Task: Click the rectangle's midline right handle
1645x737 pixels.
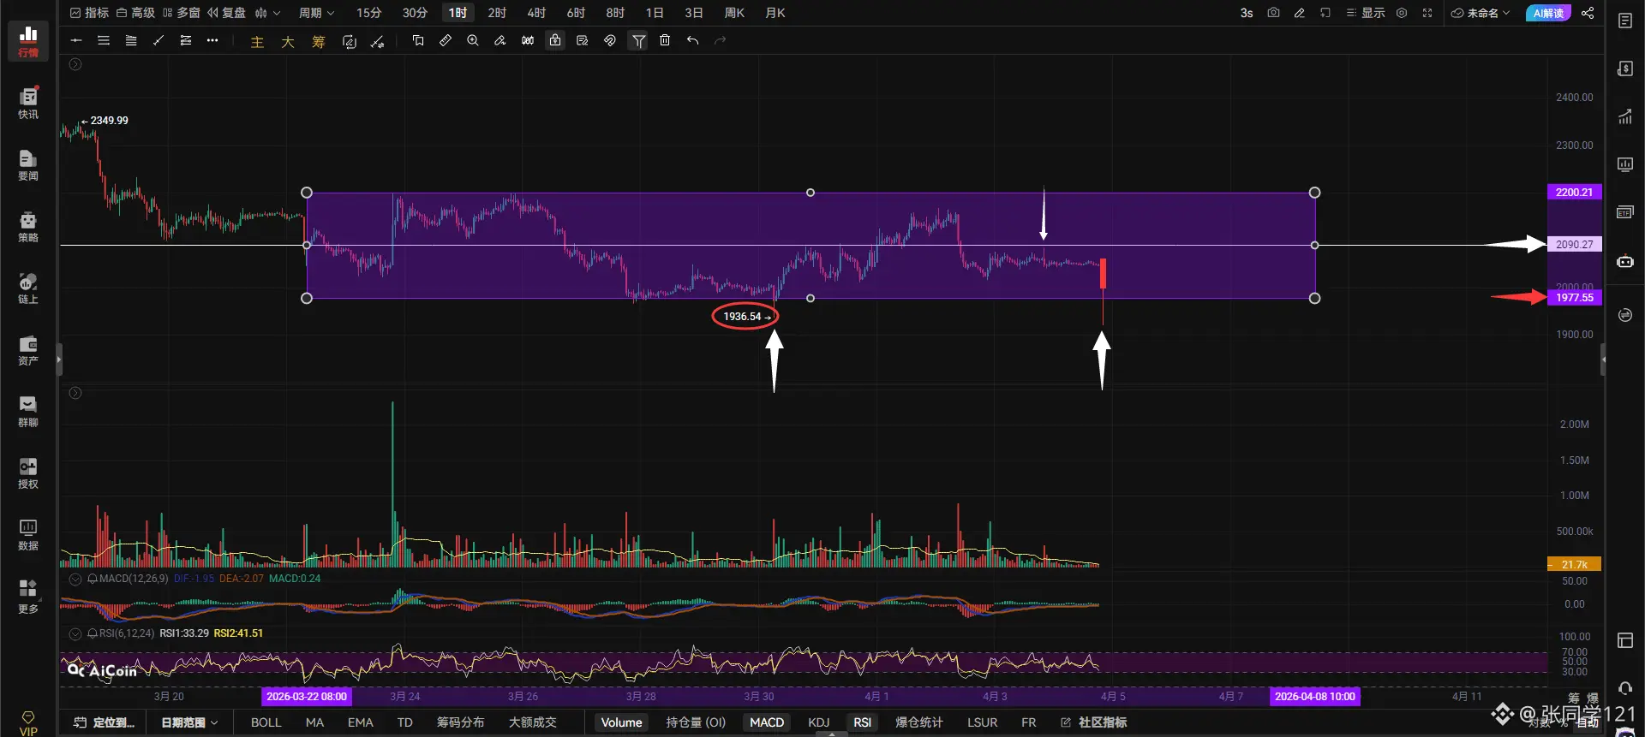Action: coord(1315,246)
